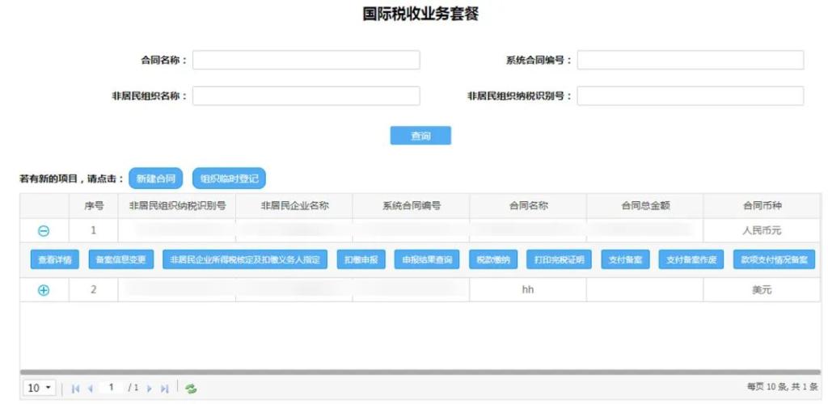Open 申报结果查询

[427, 260]
